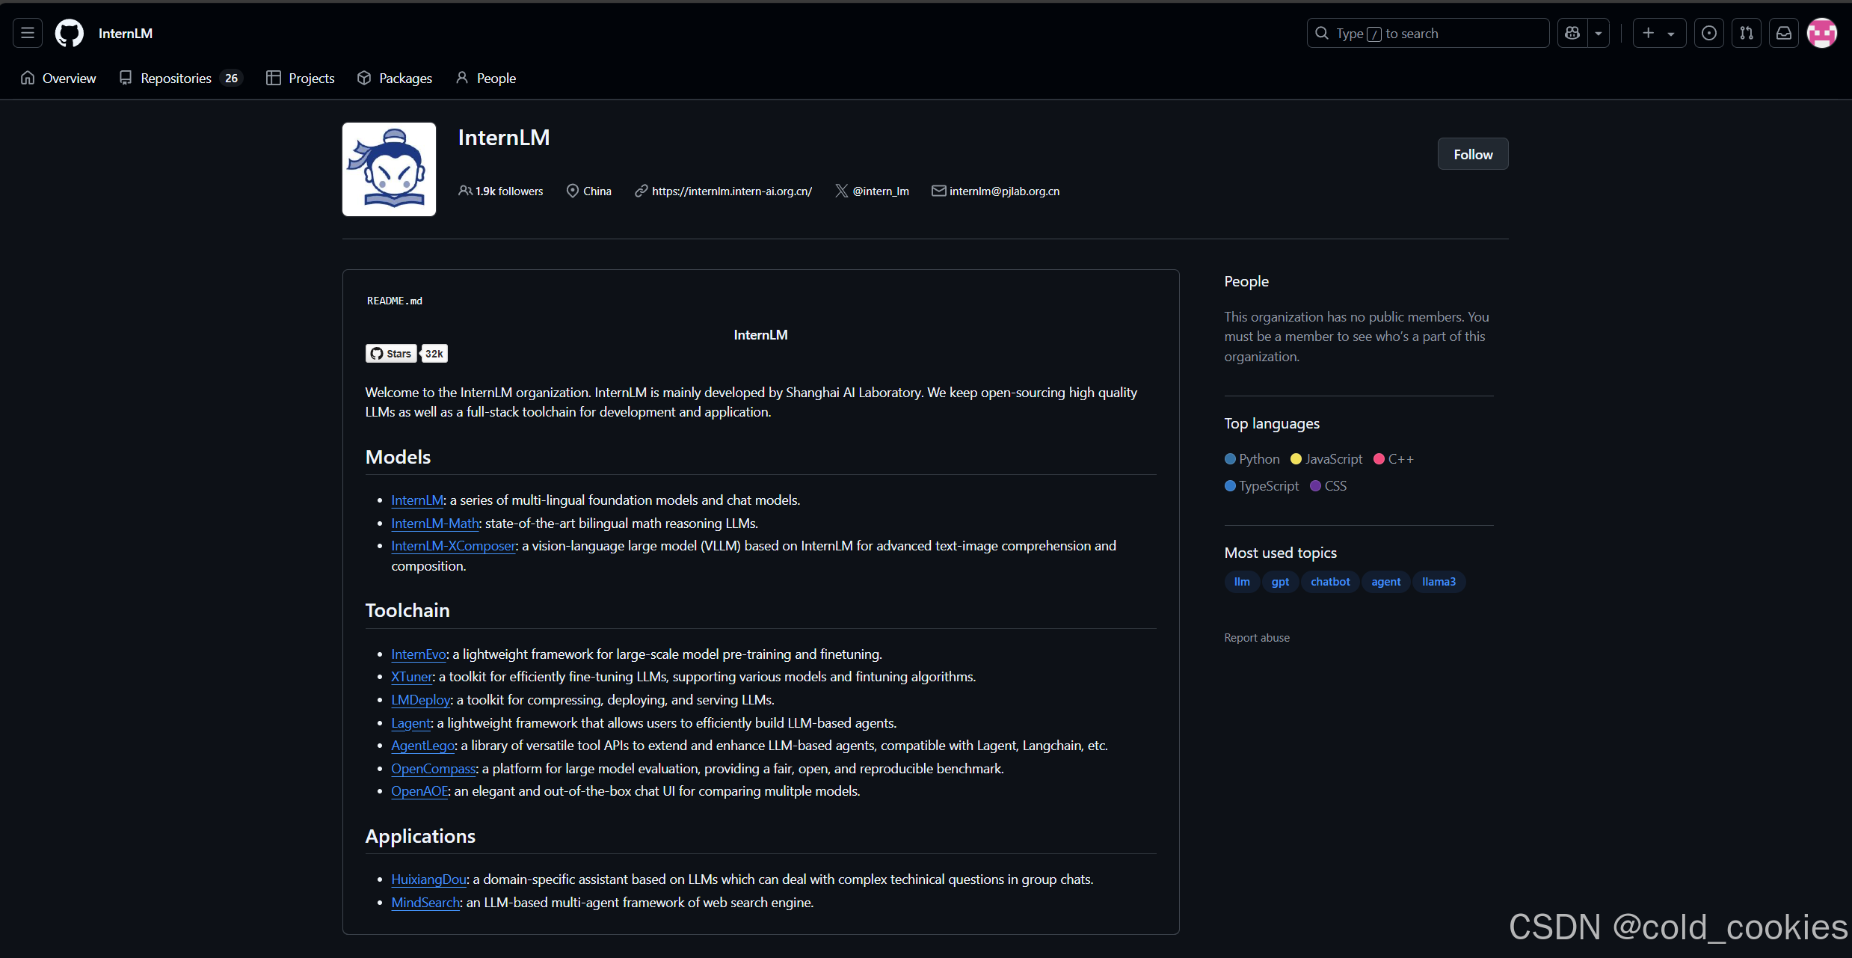Open the hamburger navigation menu
This screenshot has height=958, width=1852.
click(28, 33)
